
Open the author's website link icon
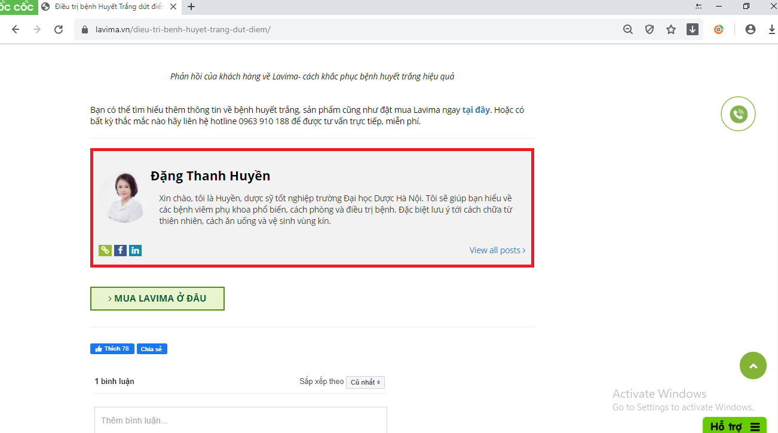(x=105, y=250)
